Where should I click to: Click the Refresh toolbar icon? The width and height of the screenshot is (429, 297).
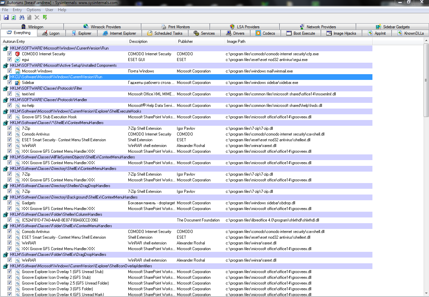tap(14, 17)
